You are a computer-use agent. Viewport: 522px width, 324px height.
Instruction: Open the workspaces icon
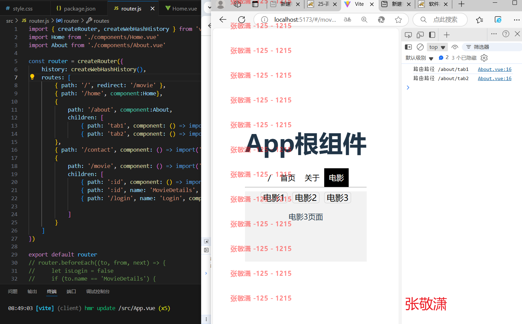point(238,4)
